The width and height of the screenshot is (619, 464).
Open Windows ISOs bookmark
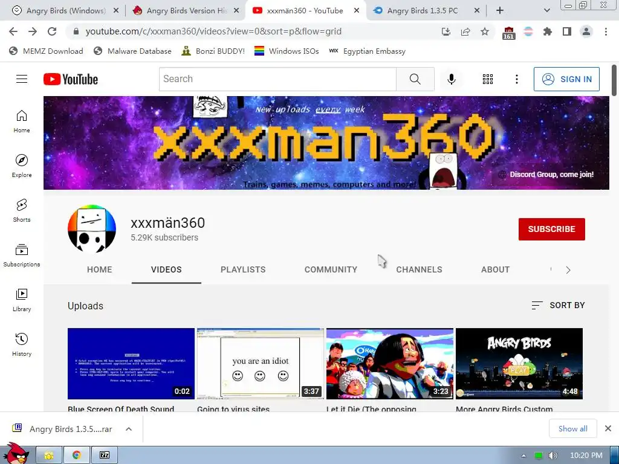click(x=287, y=51)
